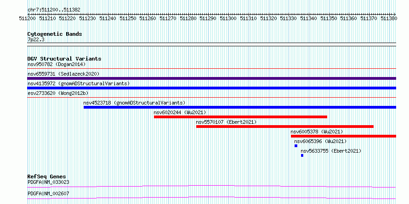Click ruler position 511290
409x204 pixels.
click(x=208, y=18)
